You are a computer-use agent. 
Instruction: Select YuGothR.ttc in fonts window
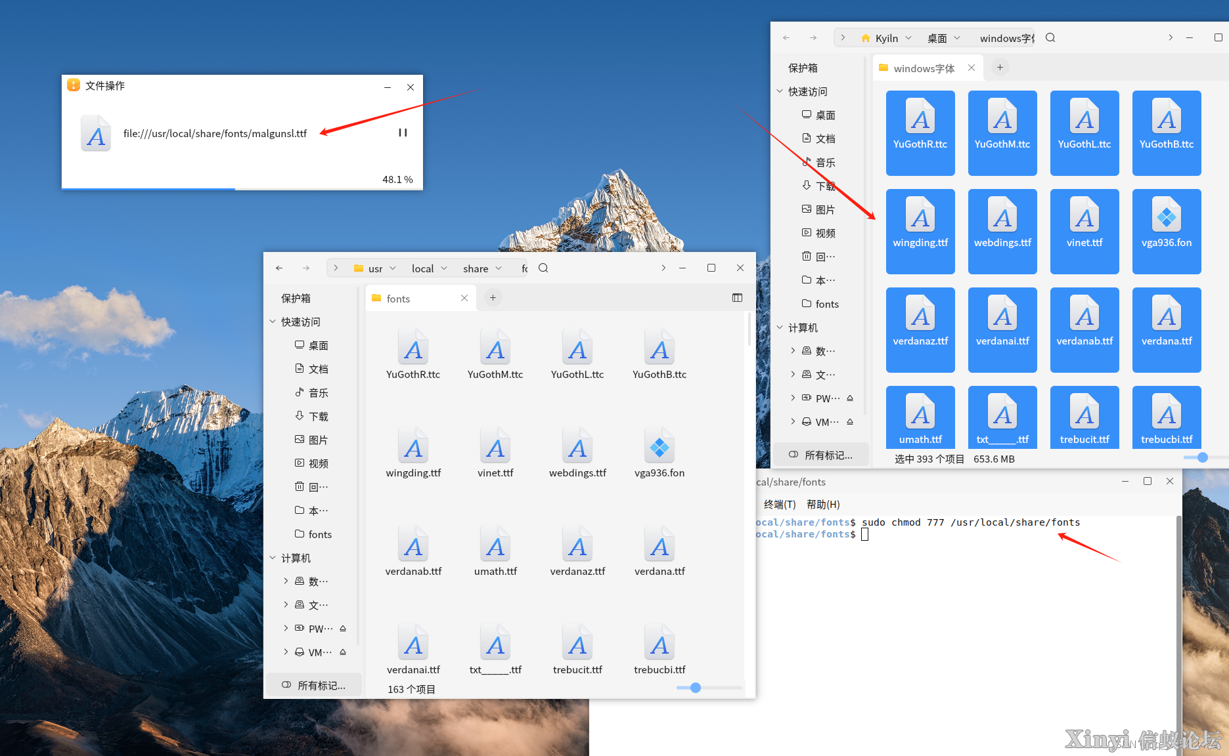413,354
